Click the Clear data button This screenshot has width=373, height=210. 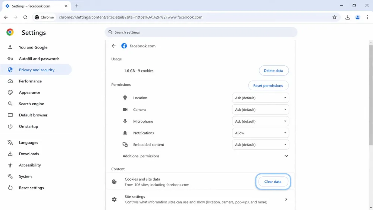point(273,182)
